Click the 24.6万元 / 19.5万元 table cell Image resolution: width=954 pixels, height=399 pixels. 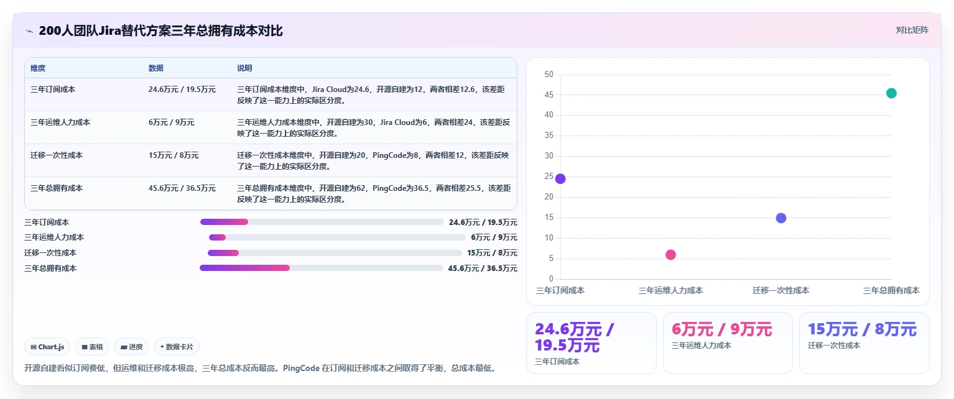182,89
